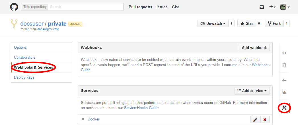Select Collaborators in the settings sidebar
Viewport: 298px width, 133px height.
[25, 58]
